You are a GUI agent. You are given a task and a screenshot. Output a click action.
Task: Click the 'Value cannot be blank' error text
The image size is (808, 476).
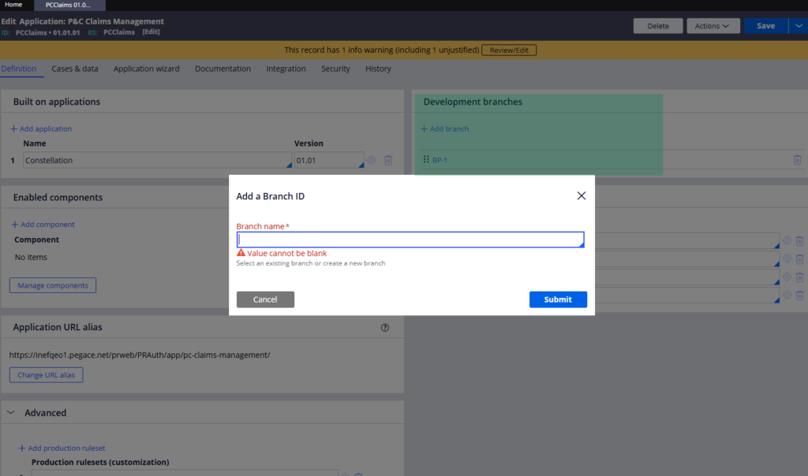tap(287, 253)
